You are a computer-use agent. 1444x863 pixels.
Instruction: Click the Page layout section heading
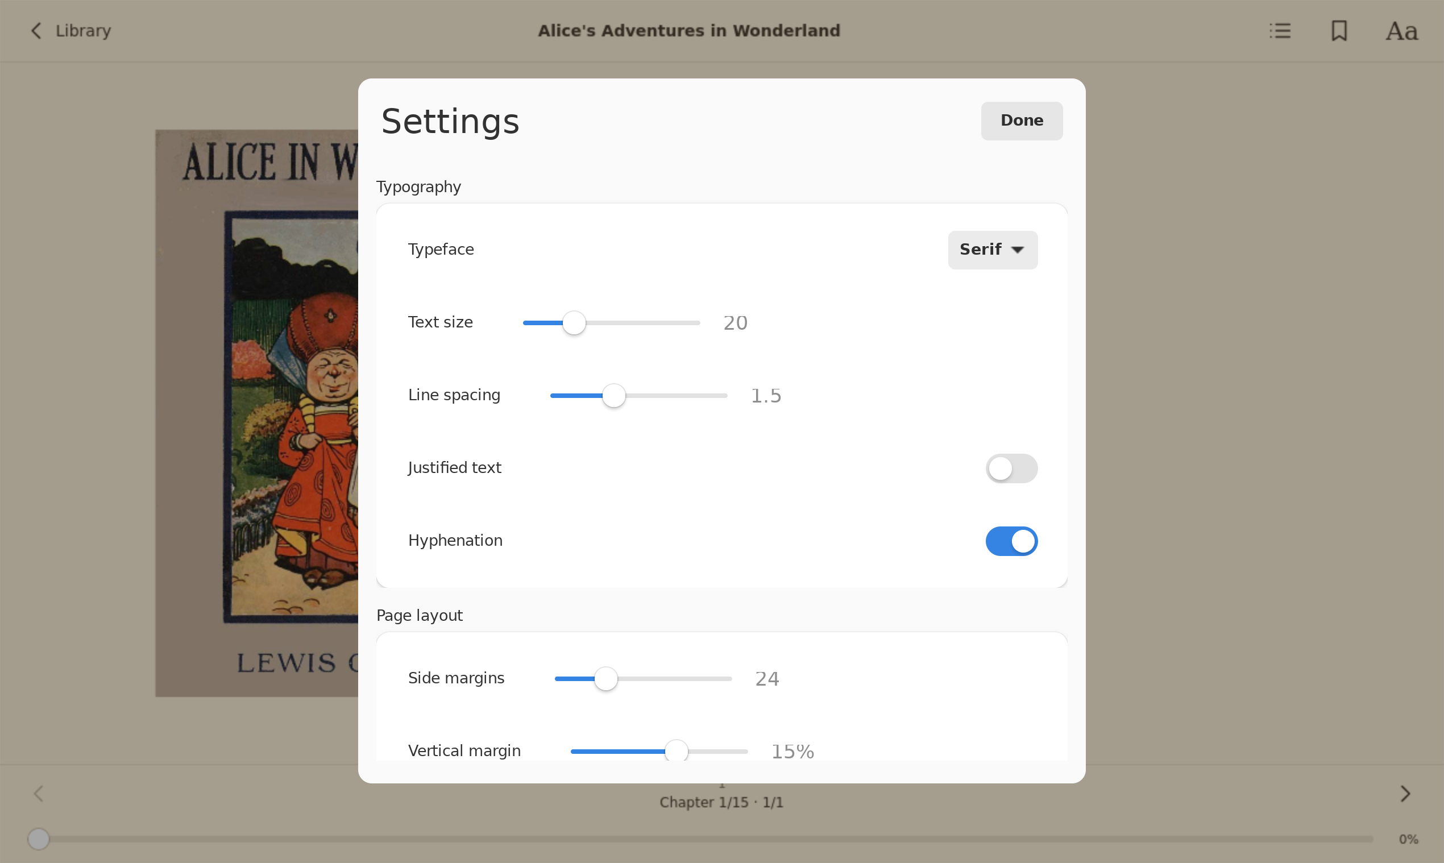coord(420,616)
